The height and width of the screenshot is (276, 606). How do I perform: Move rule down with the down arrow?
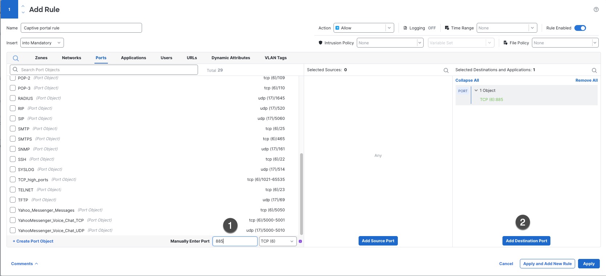23,12
